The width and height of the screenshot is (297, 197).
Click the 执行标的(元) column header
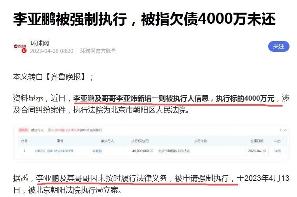pos(140,141)
